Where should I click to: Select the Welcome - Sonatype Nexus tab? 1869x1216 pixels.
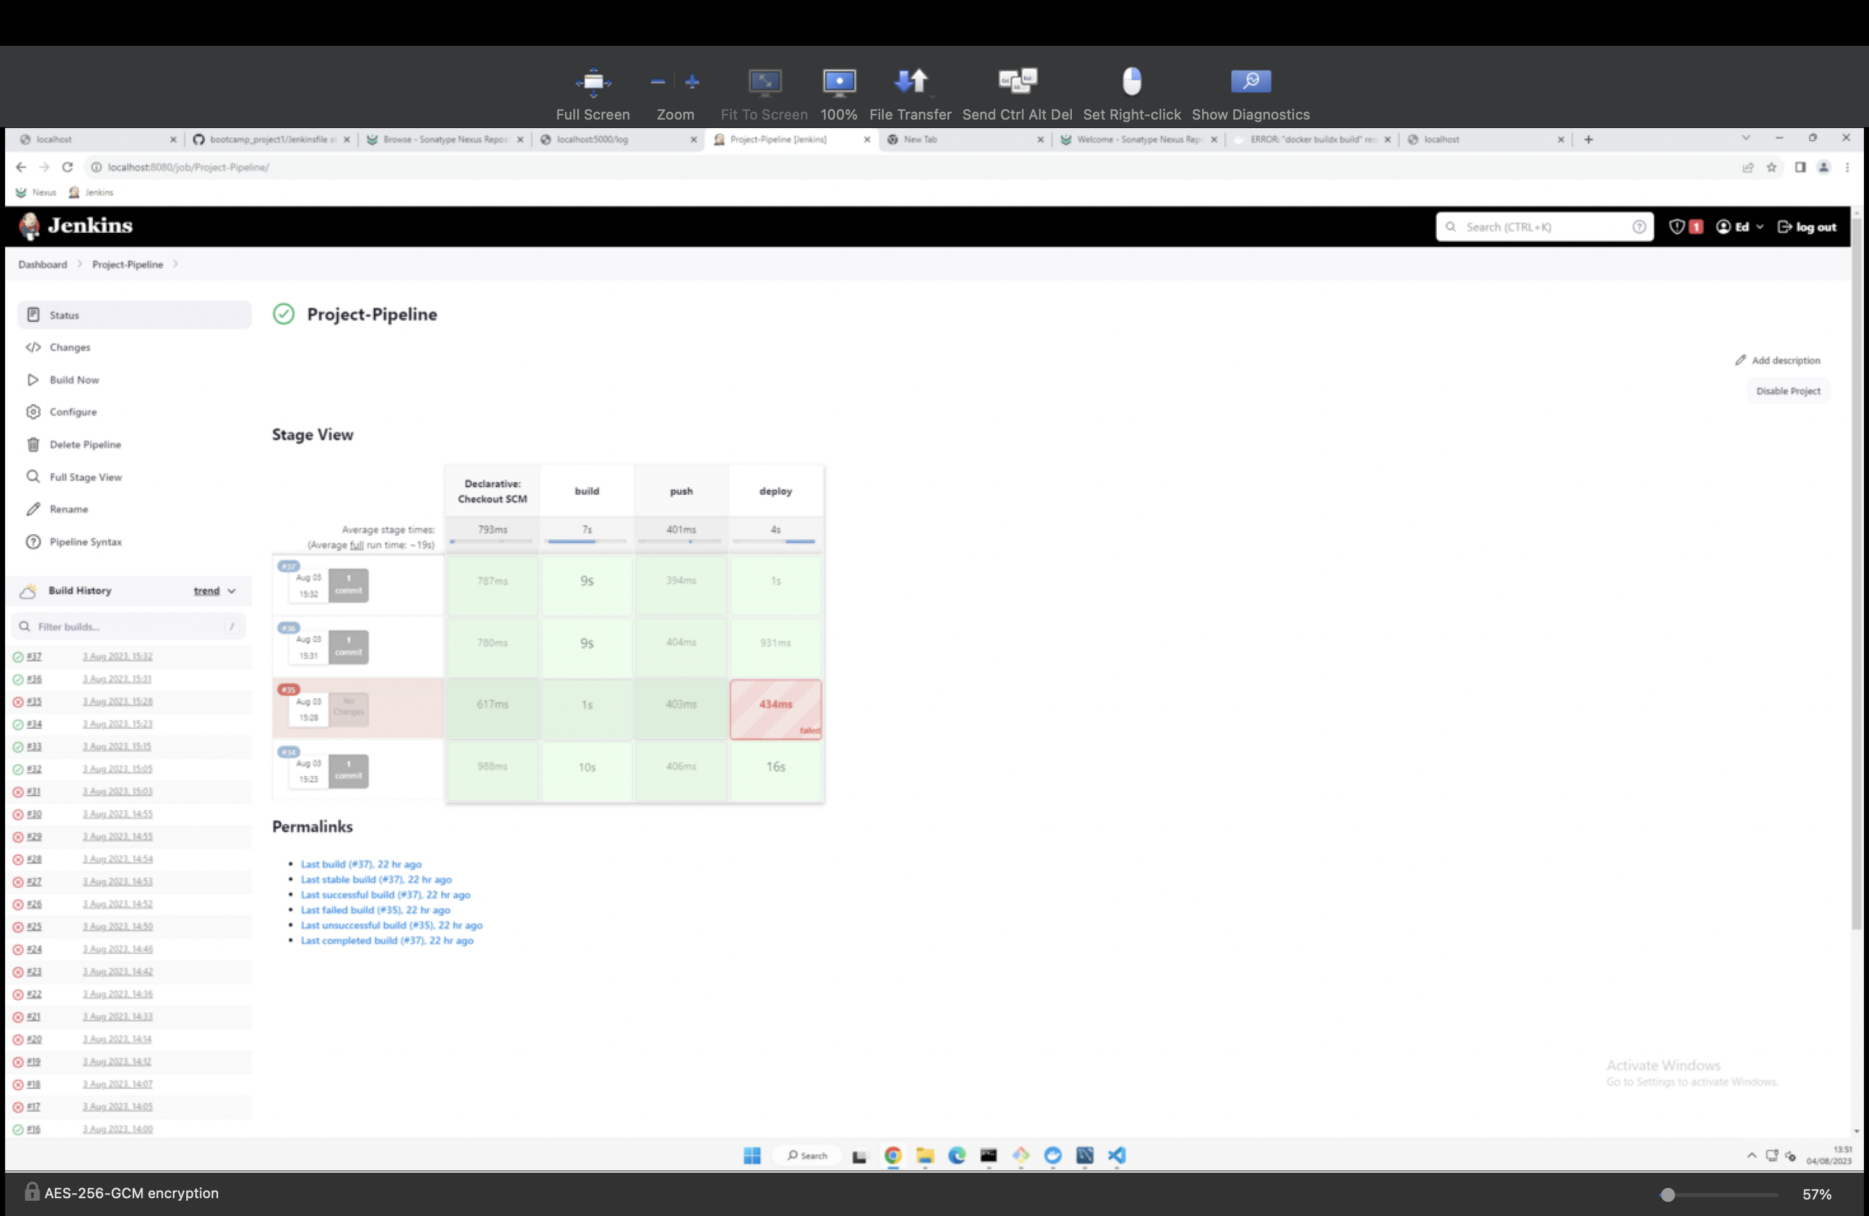point(1135,139)
